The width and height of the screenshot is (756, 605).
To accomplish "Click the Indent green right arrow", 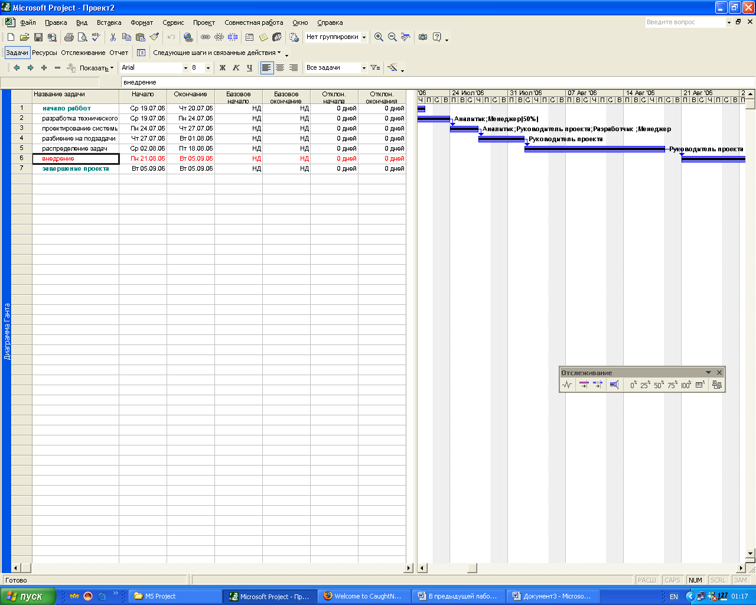I will click(x=30, y=68).
